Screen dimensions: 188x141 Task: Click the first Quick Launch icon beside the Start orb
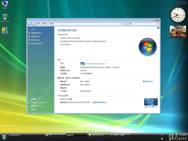tap(10, 135)
